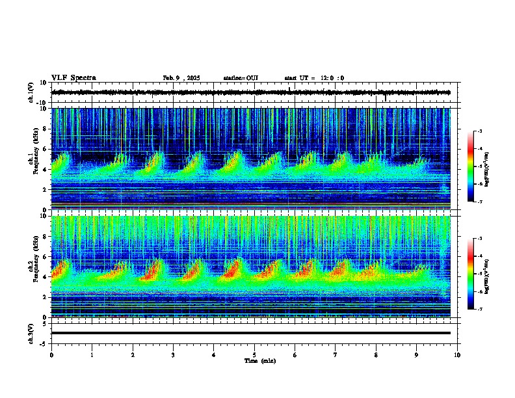Click the "8" kHz tick of ch.1 spectrogram
The height and width of the screenshot is (398, 515).
[46, 129]
